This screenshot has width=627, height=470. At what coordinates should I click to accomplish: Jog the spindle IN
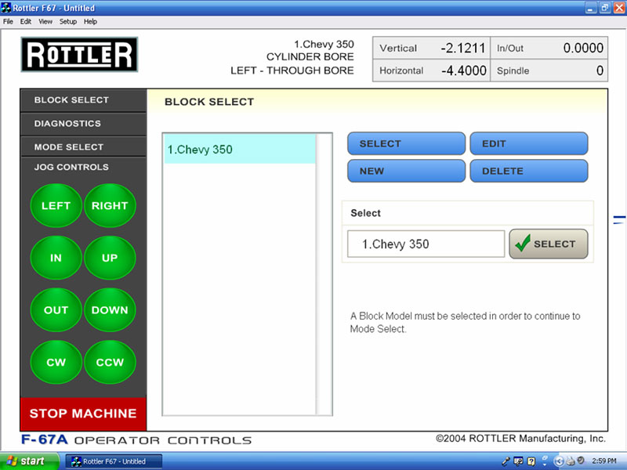[56, 258]
